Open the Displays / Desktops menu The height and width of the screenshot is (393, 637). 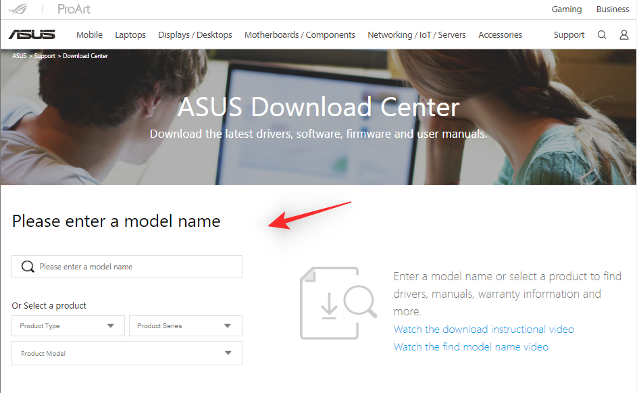pos(195,35)
